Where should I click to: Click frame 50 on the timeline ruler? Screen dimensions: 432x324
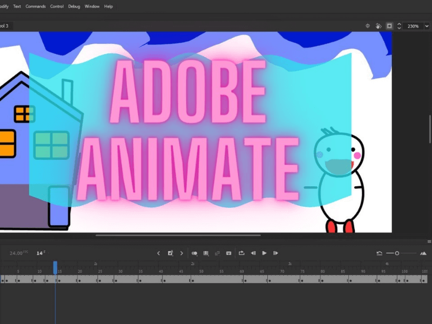tap(201, 271)
